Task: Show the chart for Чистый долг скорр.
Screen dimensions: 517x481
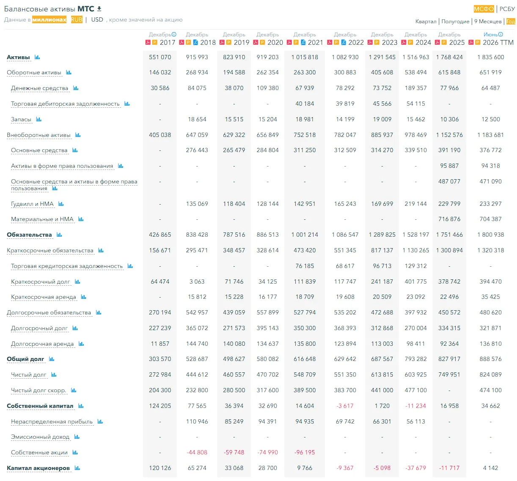Action: (x=74, y=390)
